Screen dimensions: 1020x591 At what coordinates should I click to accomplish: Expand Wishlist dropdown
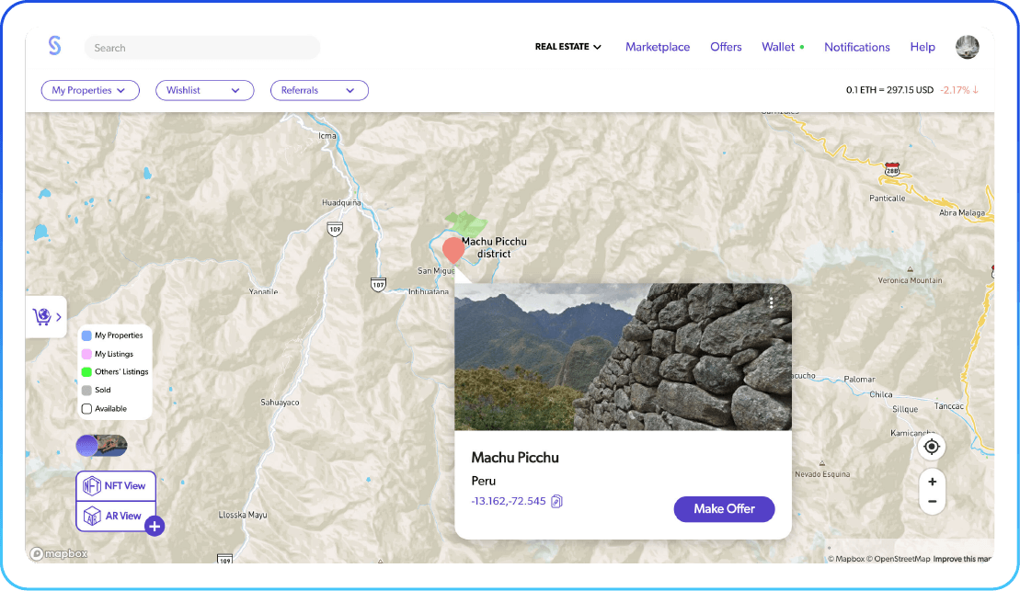(x=205, y=90)
